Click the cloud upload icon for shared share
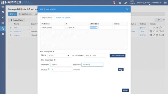Image resolution: width=168 pixels, height=94 pixels. pyautogui.click(x=160, y=35)
